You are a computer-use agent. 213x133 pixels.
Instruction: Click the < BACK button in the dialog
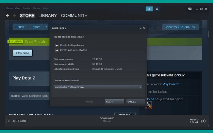[93, 102]
